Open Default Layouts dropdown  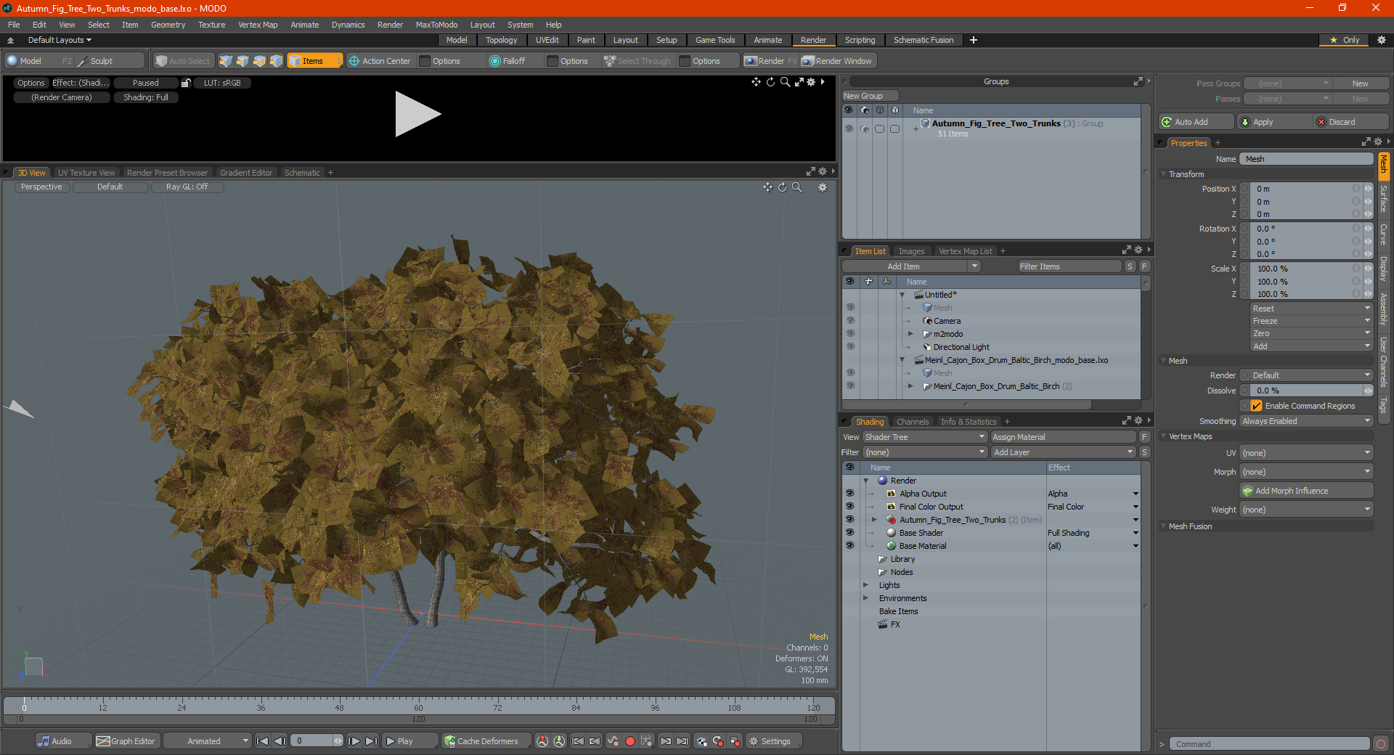pos(60,40)
